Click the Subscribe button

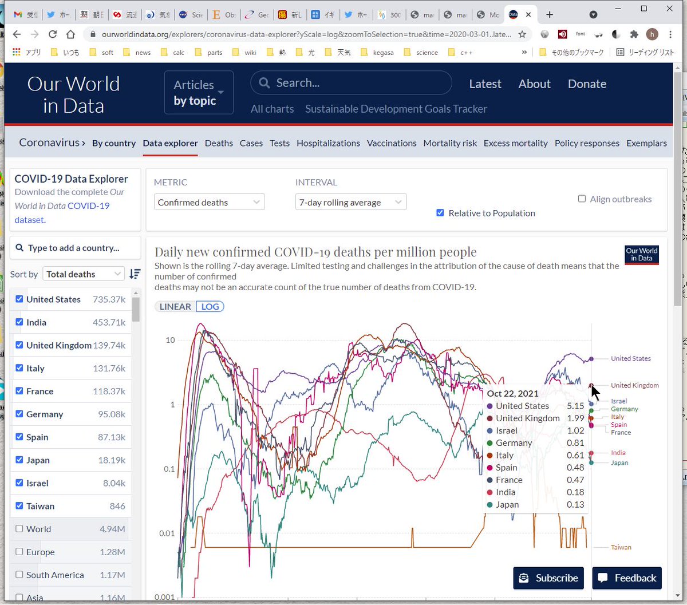coord(548,578)
